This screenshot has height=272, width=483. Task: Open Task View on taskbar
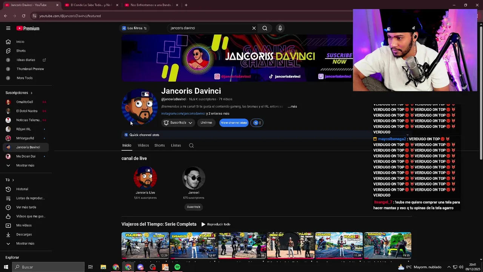91,267
